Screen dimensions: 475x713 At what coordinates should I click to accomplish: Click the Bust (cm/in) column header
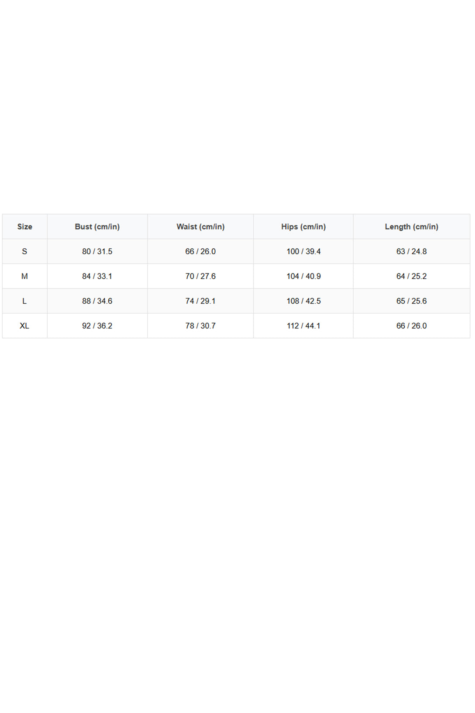tap(97, 226)
